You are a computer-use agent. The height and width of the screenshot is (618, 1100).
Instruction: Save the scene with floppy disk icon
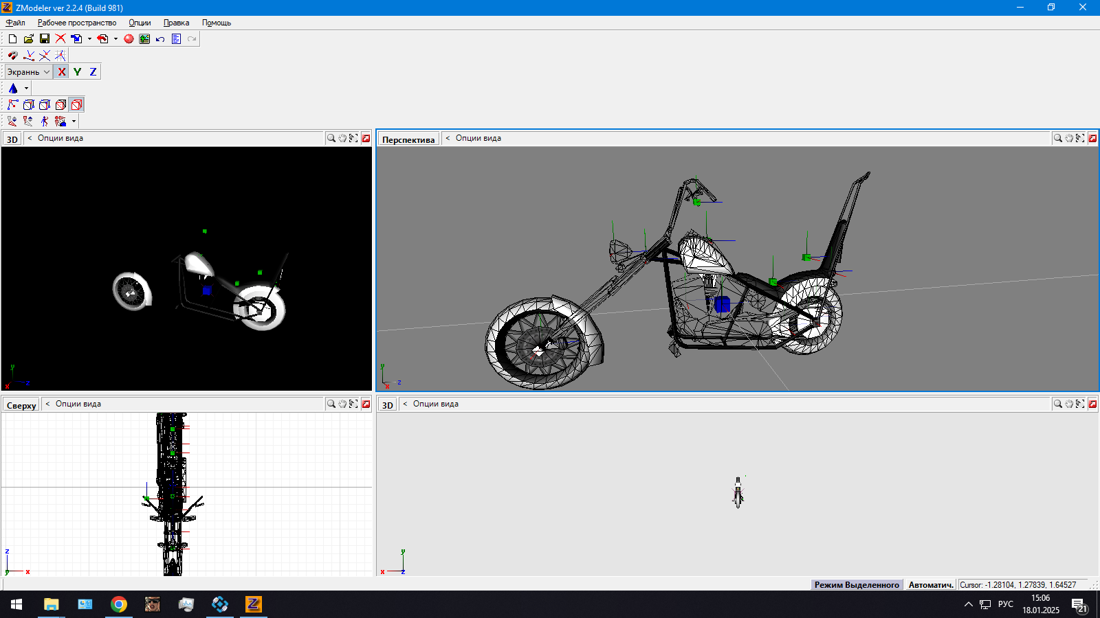(45, 39)
